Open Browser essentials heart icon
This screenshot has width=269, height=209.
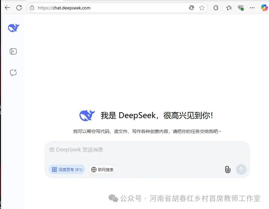pyautogui.click(x=241, y=8)
